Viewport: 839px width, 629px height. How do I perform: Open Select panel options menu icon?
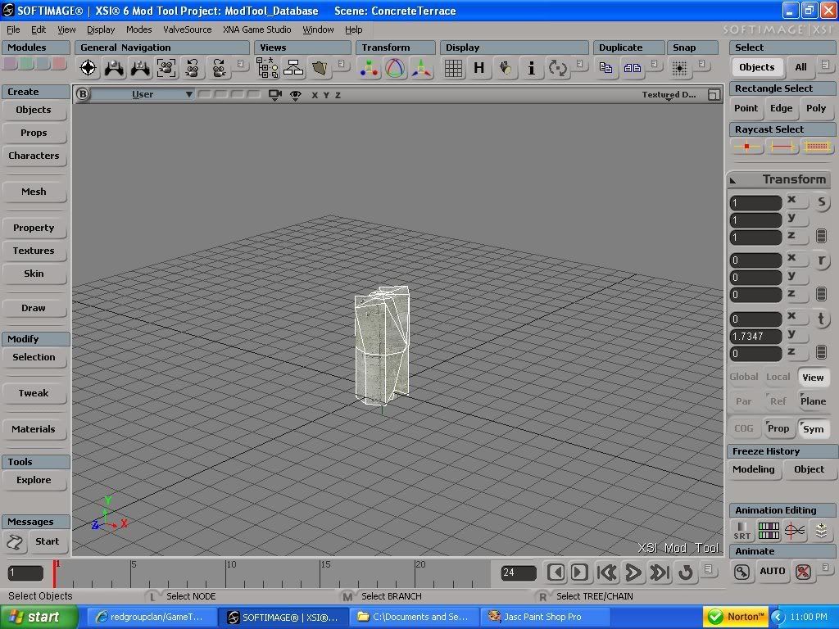pos(826,65)
